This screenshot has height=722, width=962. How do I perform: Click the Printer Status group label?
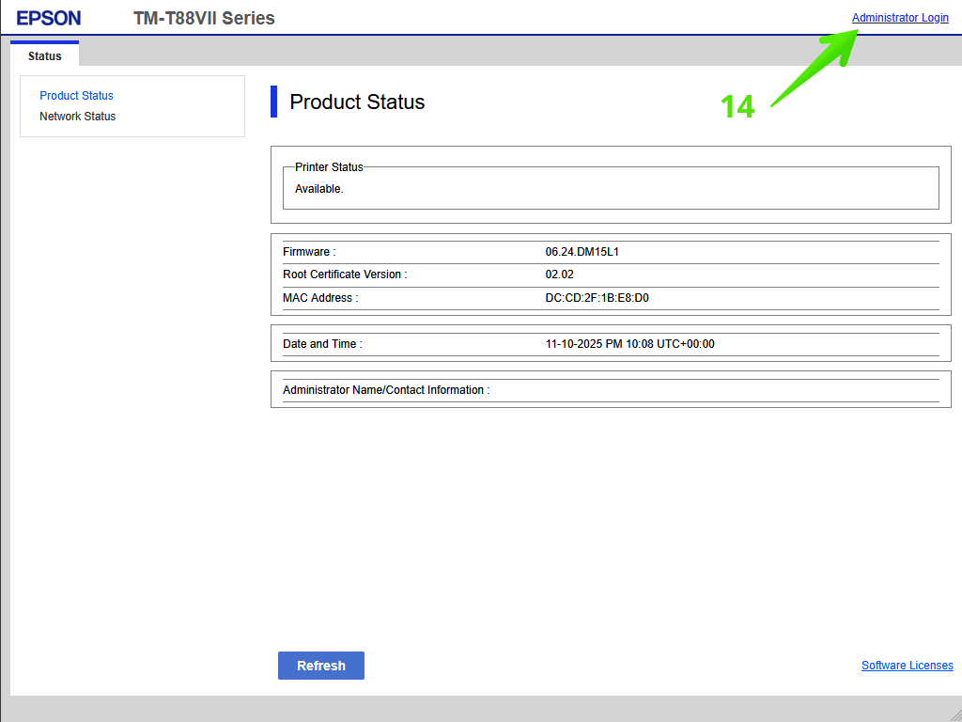pos(329,167)
